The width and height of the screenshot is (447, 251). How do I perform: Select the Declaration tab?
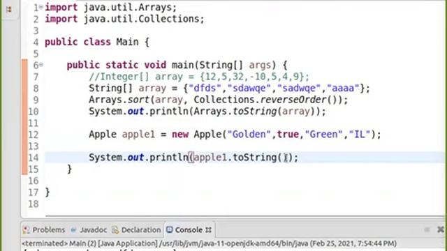pos(136,230)
